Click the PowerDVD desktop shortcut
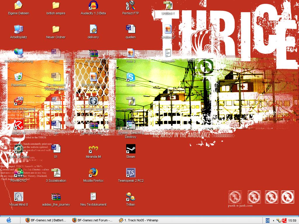The height and width of the screenshot is (224, 299). (18, 173)
